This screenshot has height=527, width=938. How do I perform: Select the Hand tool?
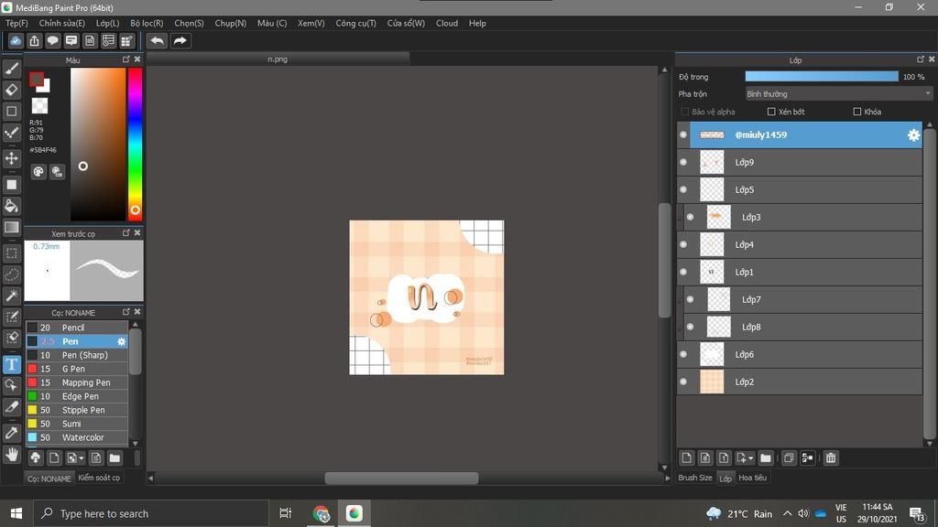tap(11, 455)
